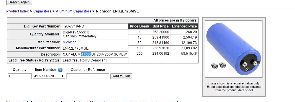Screen dimensions: 295x102
Task: Go to the Capacitors breadcrumb link
Action: click(x=42, y=11)
